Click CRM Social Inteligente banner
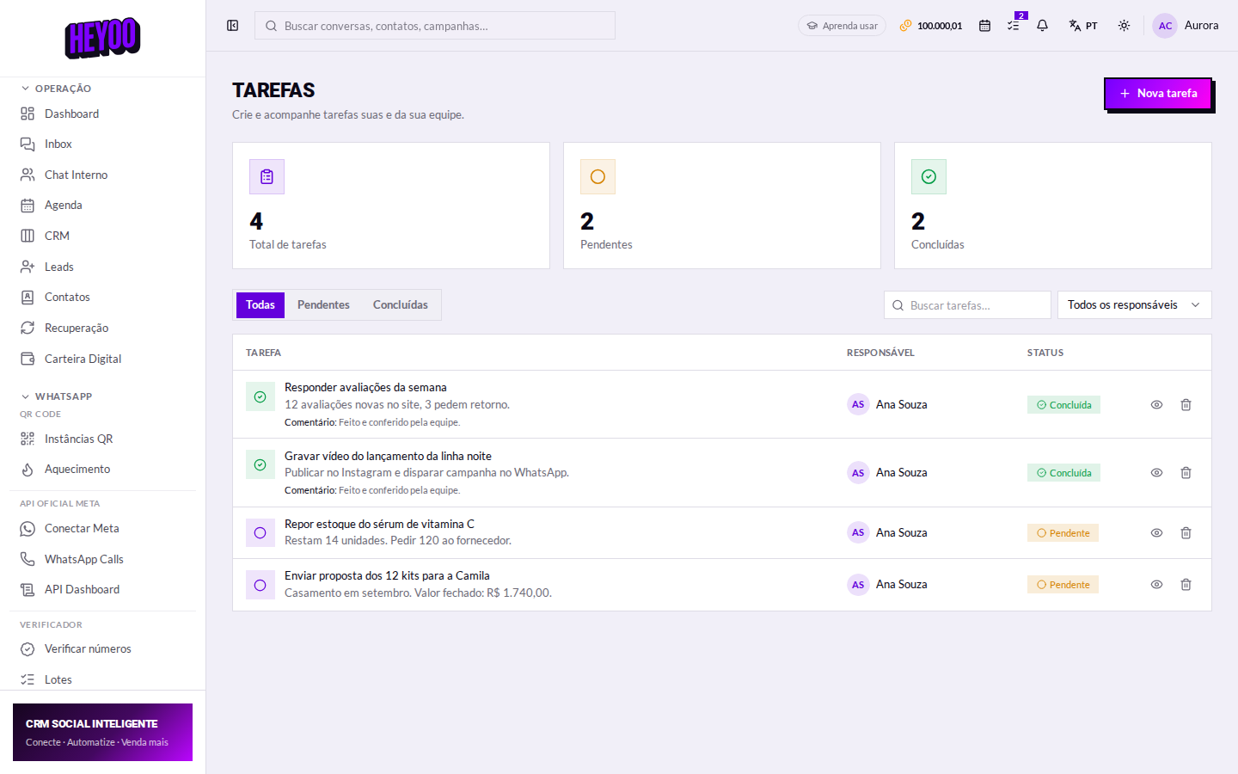 [x=102, y=733]
